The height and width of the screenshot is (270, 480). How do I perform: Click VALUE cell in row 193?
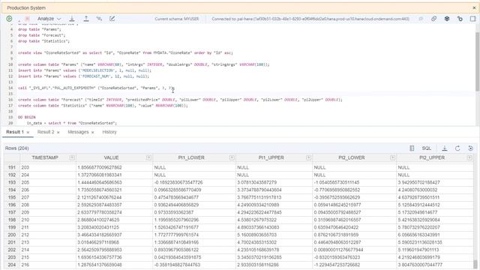pyautogui.click(x=114, y=182)
